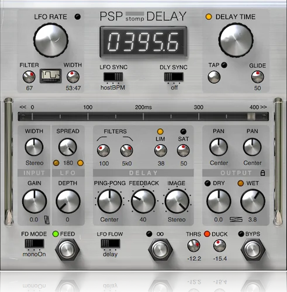Flip the FD MODE switch
Screen dimensions: 287x292
pyautogui.click(x=34, y=244)
